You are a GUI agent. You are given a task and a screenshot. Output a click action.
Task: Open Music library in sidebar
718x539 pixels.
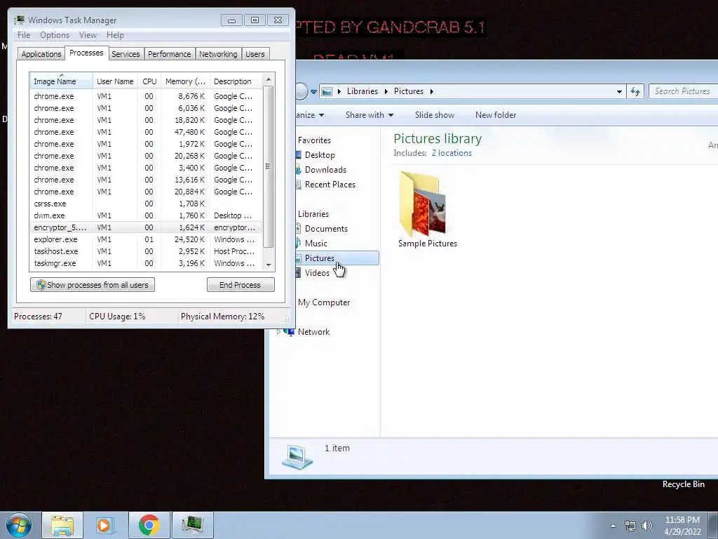tap(316, 244)
